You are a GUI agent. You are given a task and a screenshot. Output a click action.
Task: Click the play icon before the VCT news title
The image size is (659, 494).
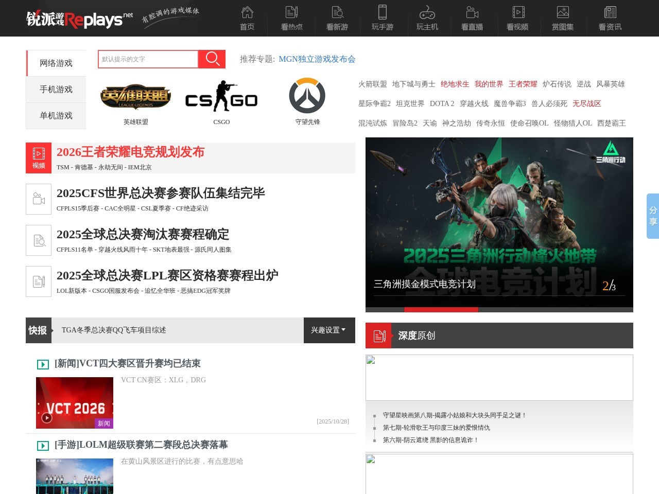tap(43, 364)
